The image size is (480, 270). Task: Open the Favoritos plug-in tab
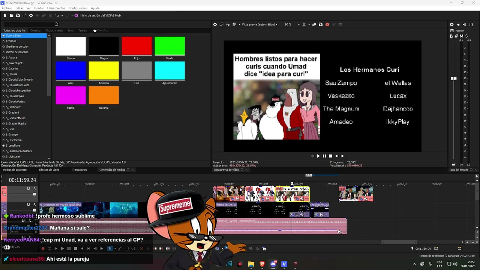(101, 30)
